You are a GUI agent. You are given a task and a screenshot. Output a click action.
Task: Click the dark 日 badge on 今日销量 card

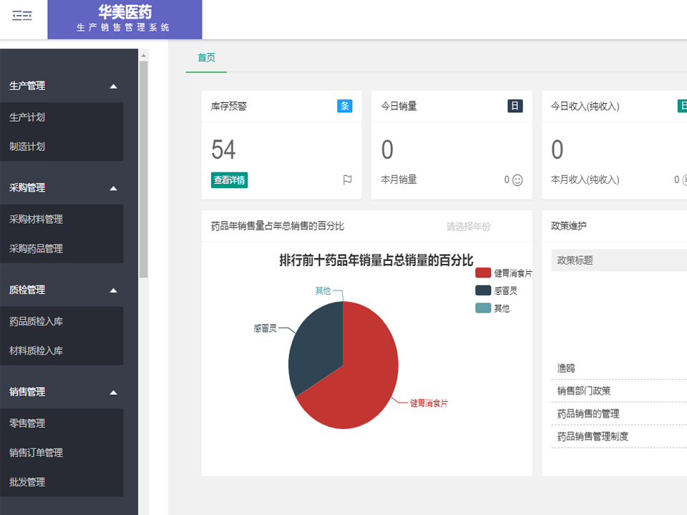pos(514,105)
